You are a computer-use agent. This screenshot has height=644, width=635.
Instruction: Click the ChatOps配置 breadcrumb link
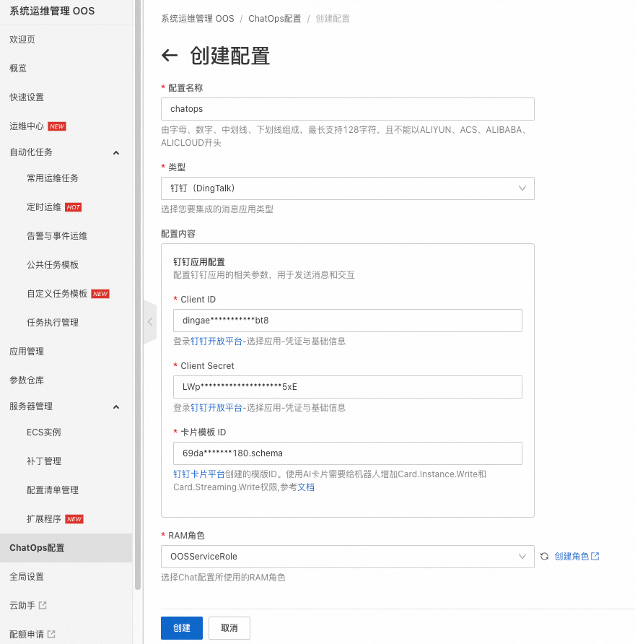pyautogui.click(x=275, y=19)
